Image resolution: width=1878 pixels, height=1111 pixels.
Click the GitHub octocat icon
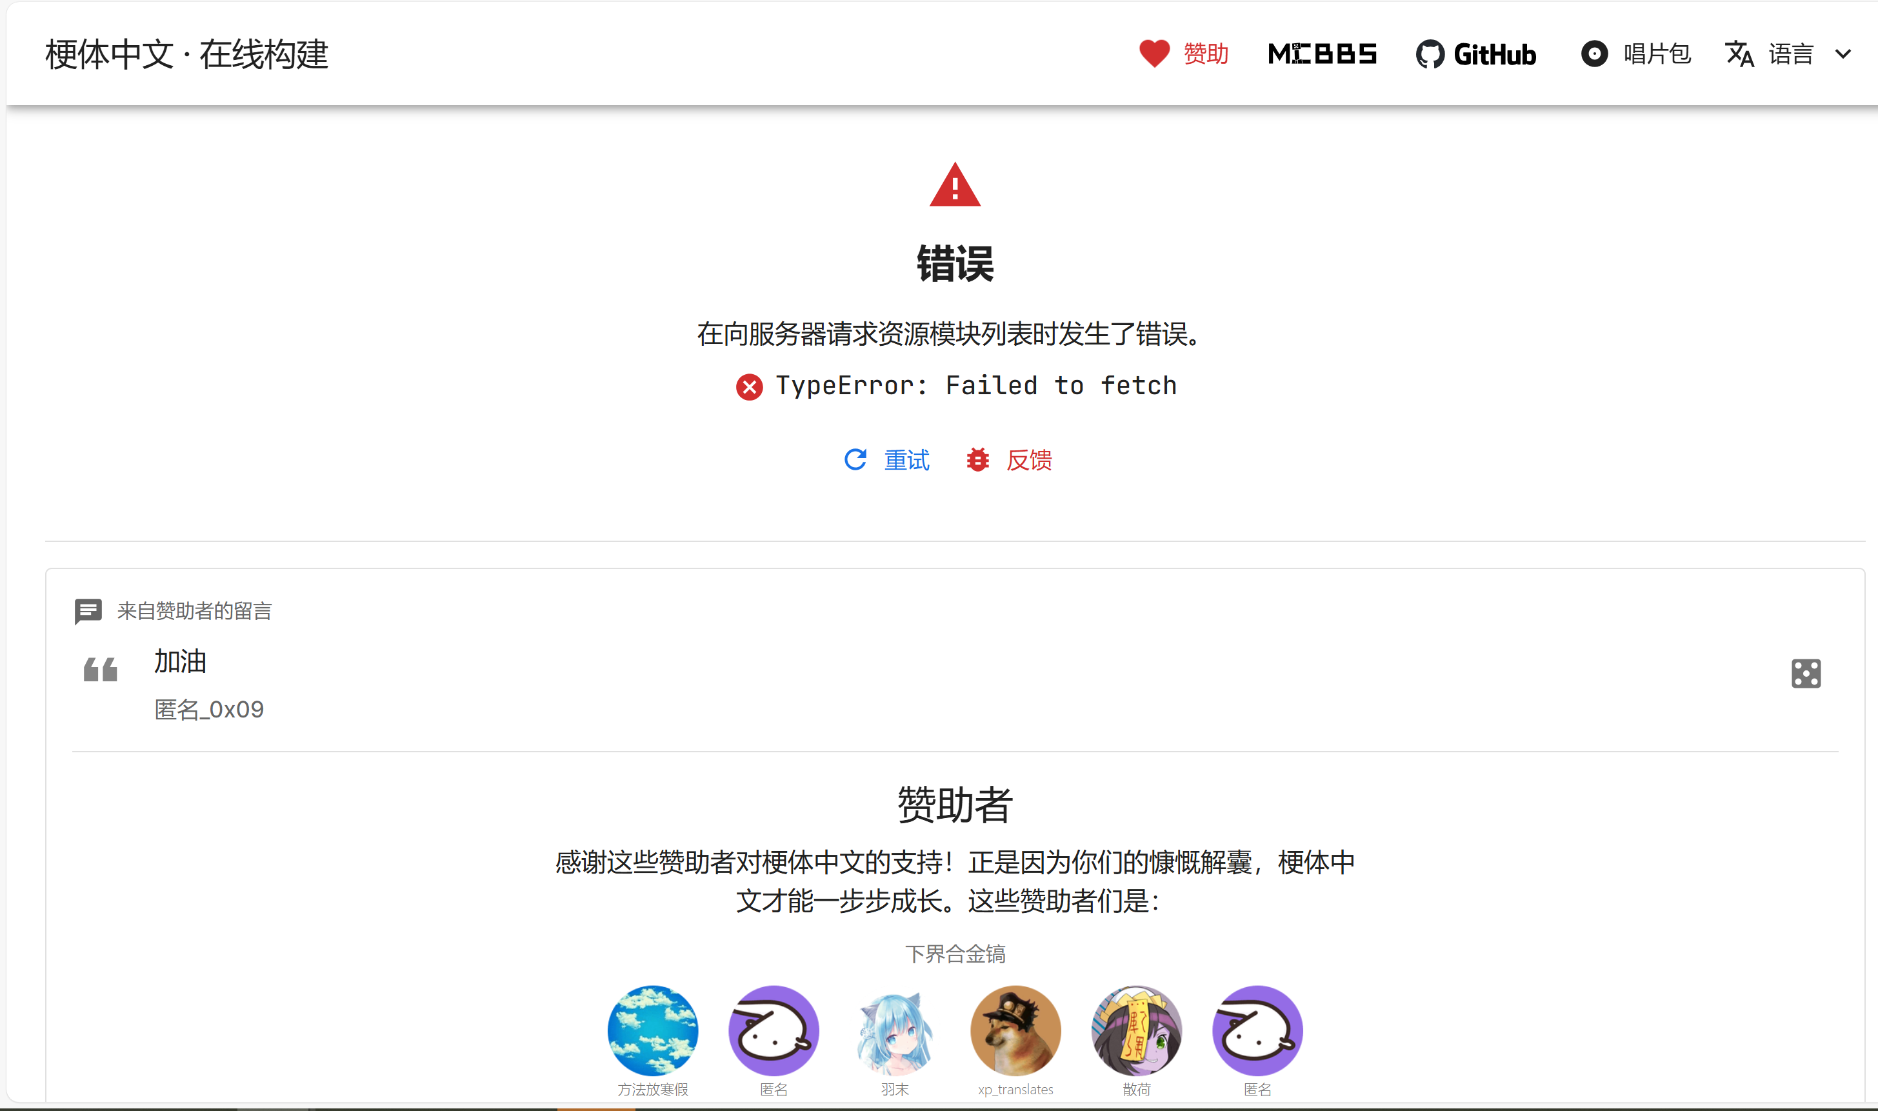click(x=1430, y=54)
